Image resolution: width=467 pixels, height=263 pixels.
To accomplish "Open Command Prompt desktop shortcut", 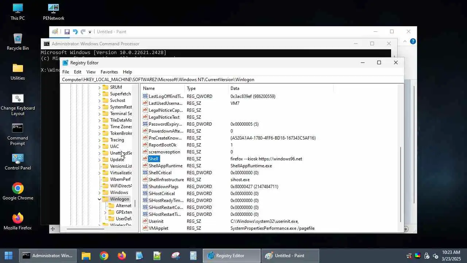I will point(18,134).
